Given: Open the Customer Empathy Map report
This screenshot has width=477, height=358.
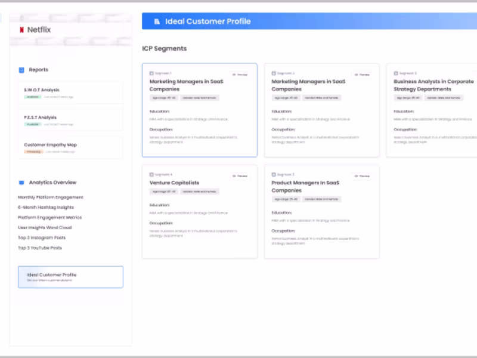Looking at the screenshot, I should [x=70, y=147].
